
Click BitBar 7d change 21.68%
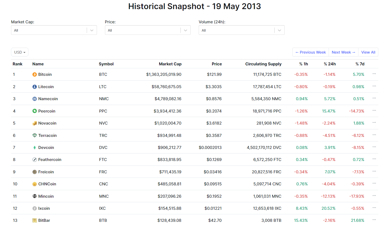358,220
